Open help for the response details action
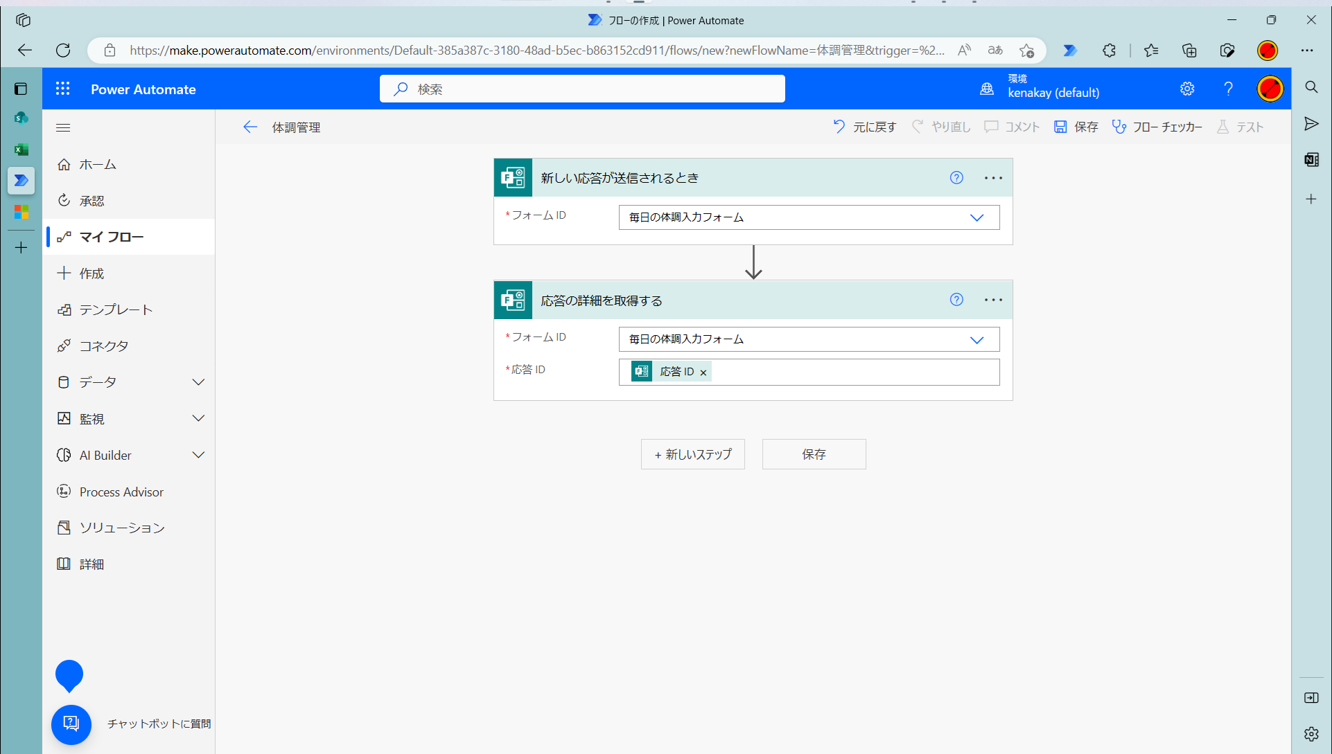The width and height of the screenshot is (1332, 754). 956,300
